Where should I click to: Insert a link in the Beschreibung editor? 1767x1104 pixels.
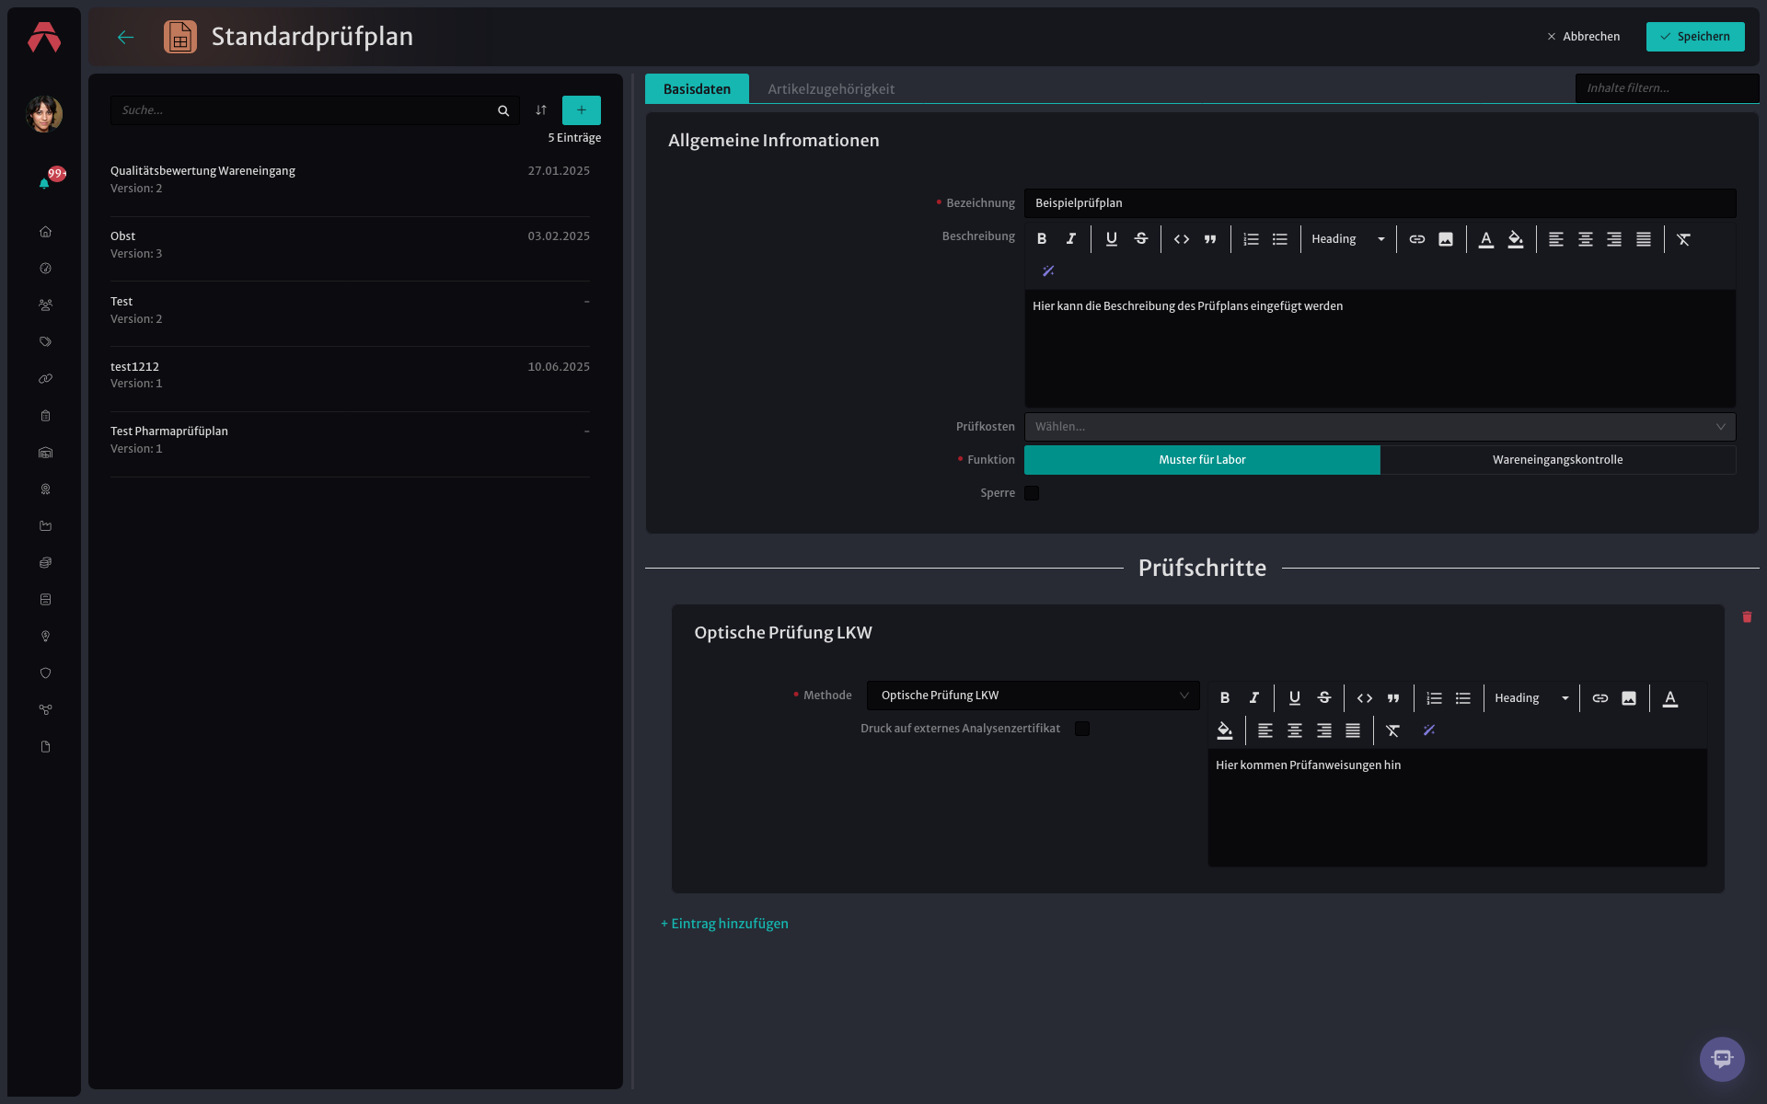(1417, 239)
